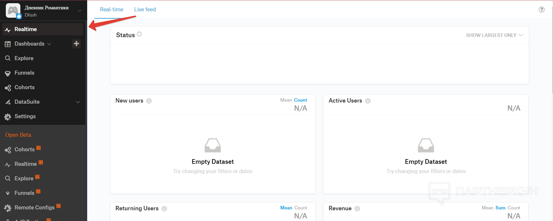553x221 pixels.
Task: Click the Remote Configs gear icon
Action: point(8,208)
